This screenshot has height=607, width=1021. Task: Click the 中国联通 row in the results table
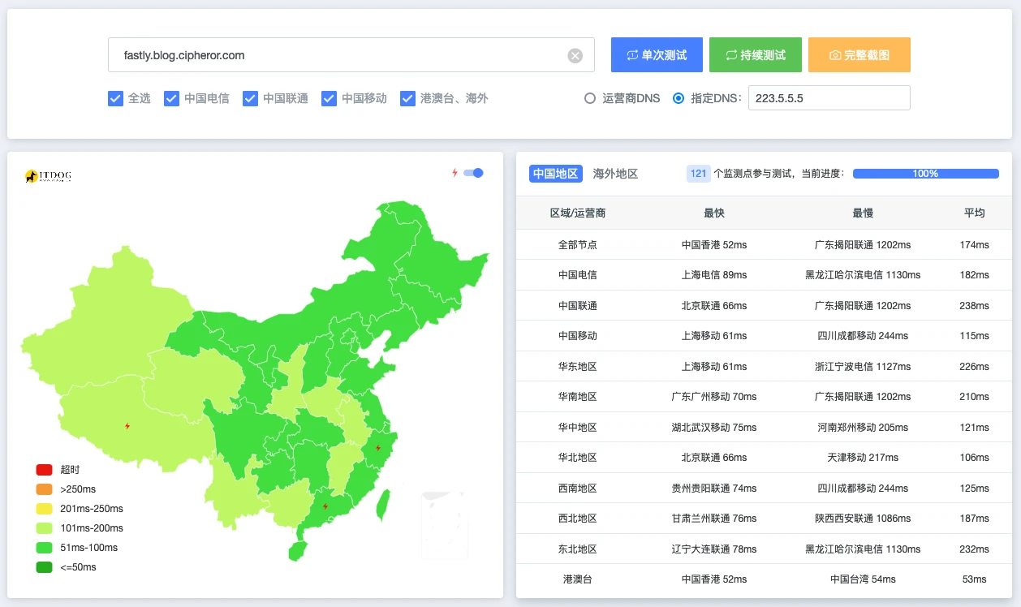[x=764, y=306]
